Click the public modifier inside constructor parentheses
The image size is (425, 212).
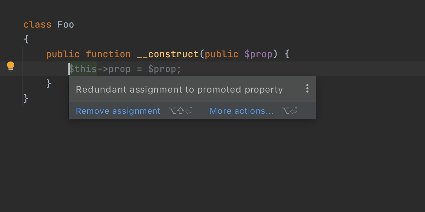[222, 54]
